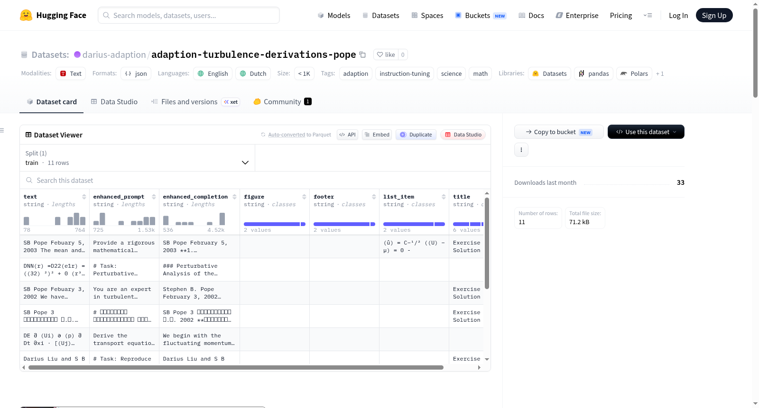Click the Sign Up button
Image resolution: width=759 pixels, height=408 pixels.
tap(714, 15)
